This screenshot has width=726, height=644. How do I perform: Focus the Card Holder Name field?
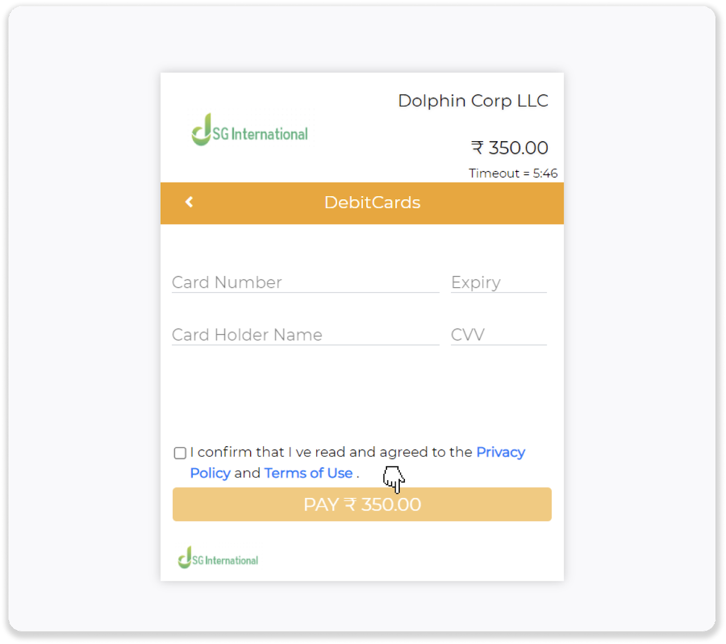[305, 335]
